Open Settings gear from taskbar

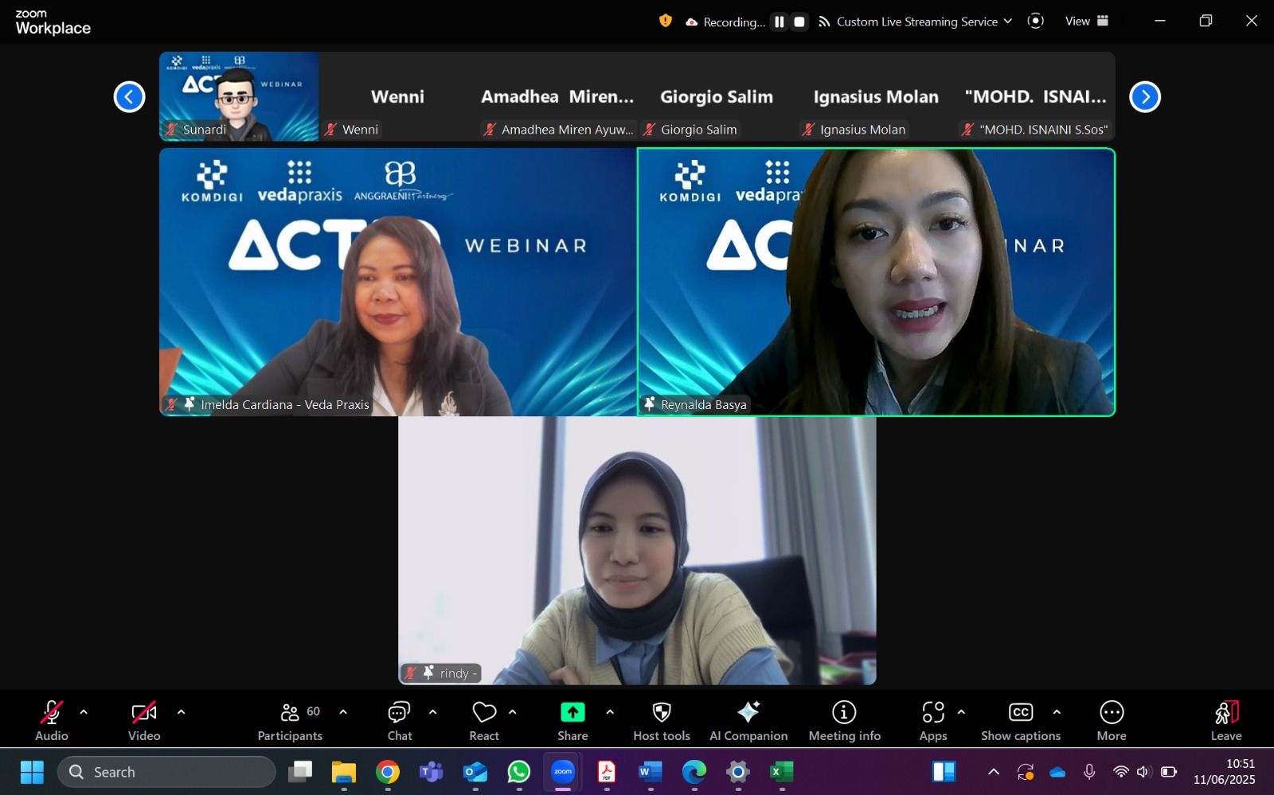pos(738,772)
